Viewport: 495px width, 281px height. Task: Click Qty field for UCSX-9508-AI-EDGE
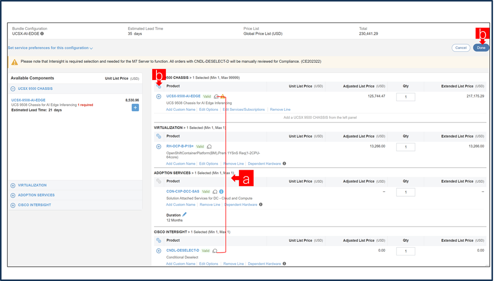(x=406, y=97)
